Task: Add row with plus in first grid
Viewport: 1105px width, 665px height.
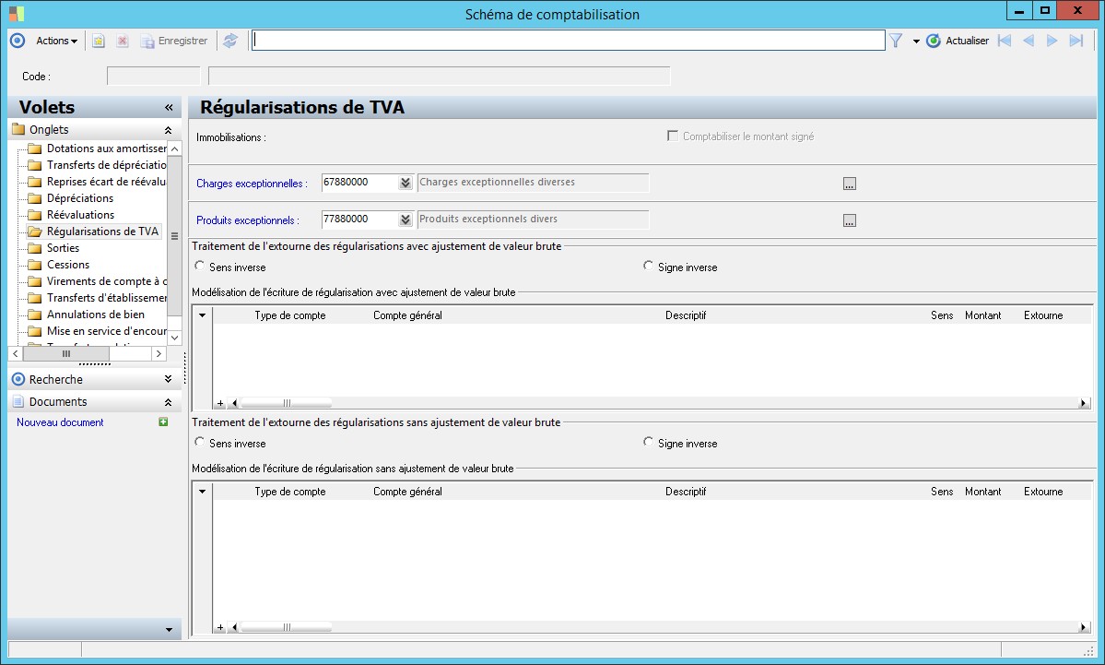Action: tap(220, 403)
